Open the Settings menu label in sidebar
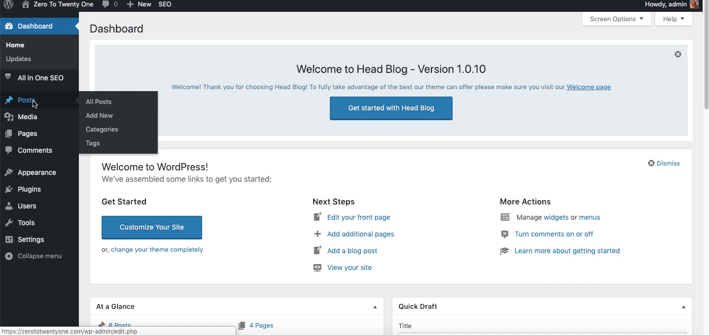Viewport: 709px width, 335px height. click(31, 239)
